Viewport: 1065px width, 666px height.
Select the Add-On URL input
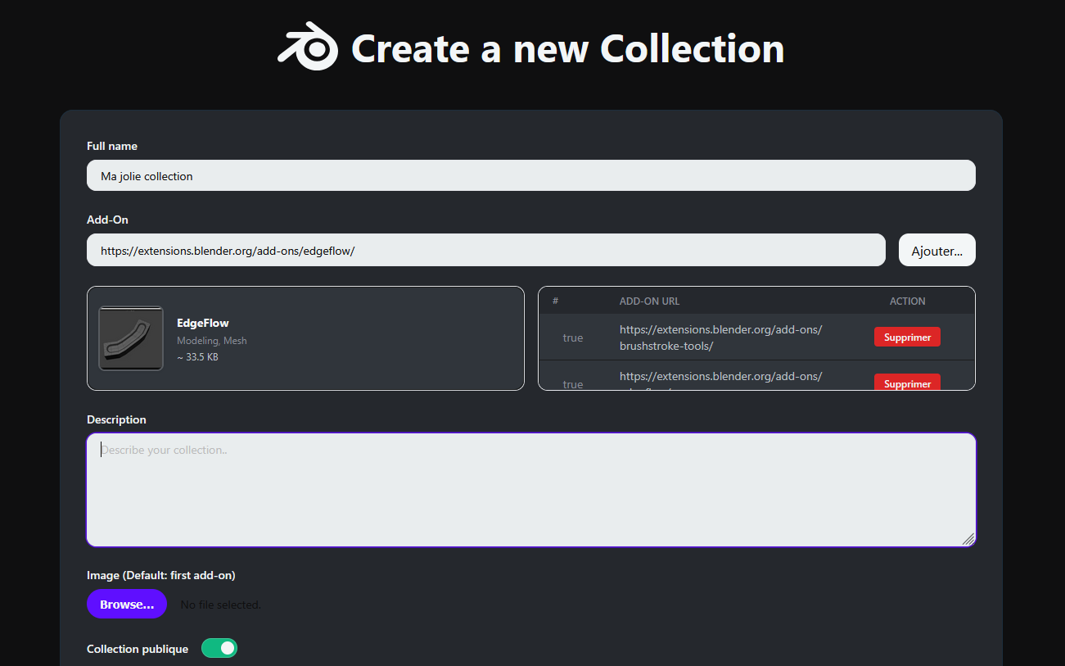(x=485, y=250)
